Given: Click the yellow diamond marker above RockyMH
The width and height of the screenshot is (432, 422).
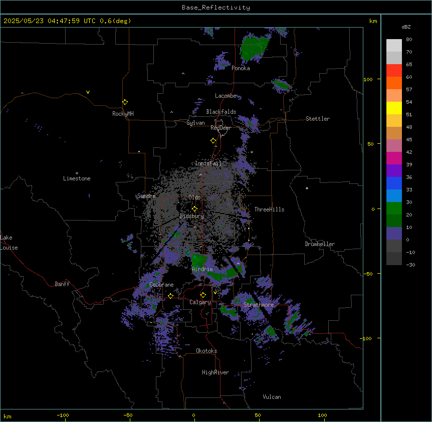Looking at the screenshot, I should click(125, 102).
